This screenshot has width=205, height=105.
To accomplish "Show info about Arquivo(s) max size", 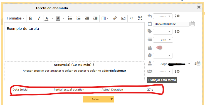I will pyautogui.click(x=94, y=65).
